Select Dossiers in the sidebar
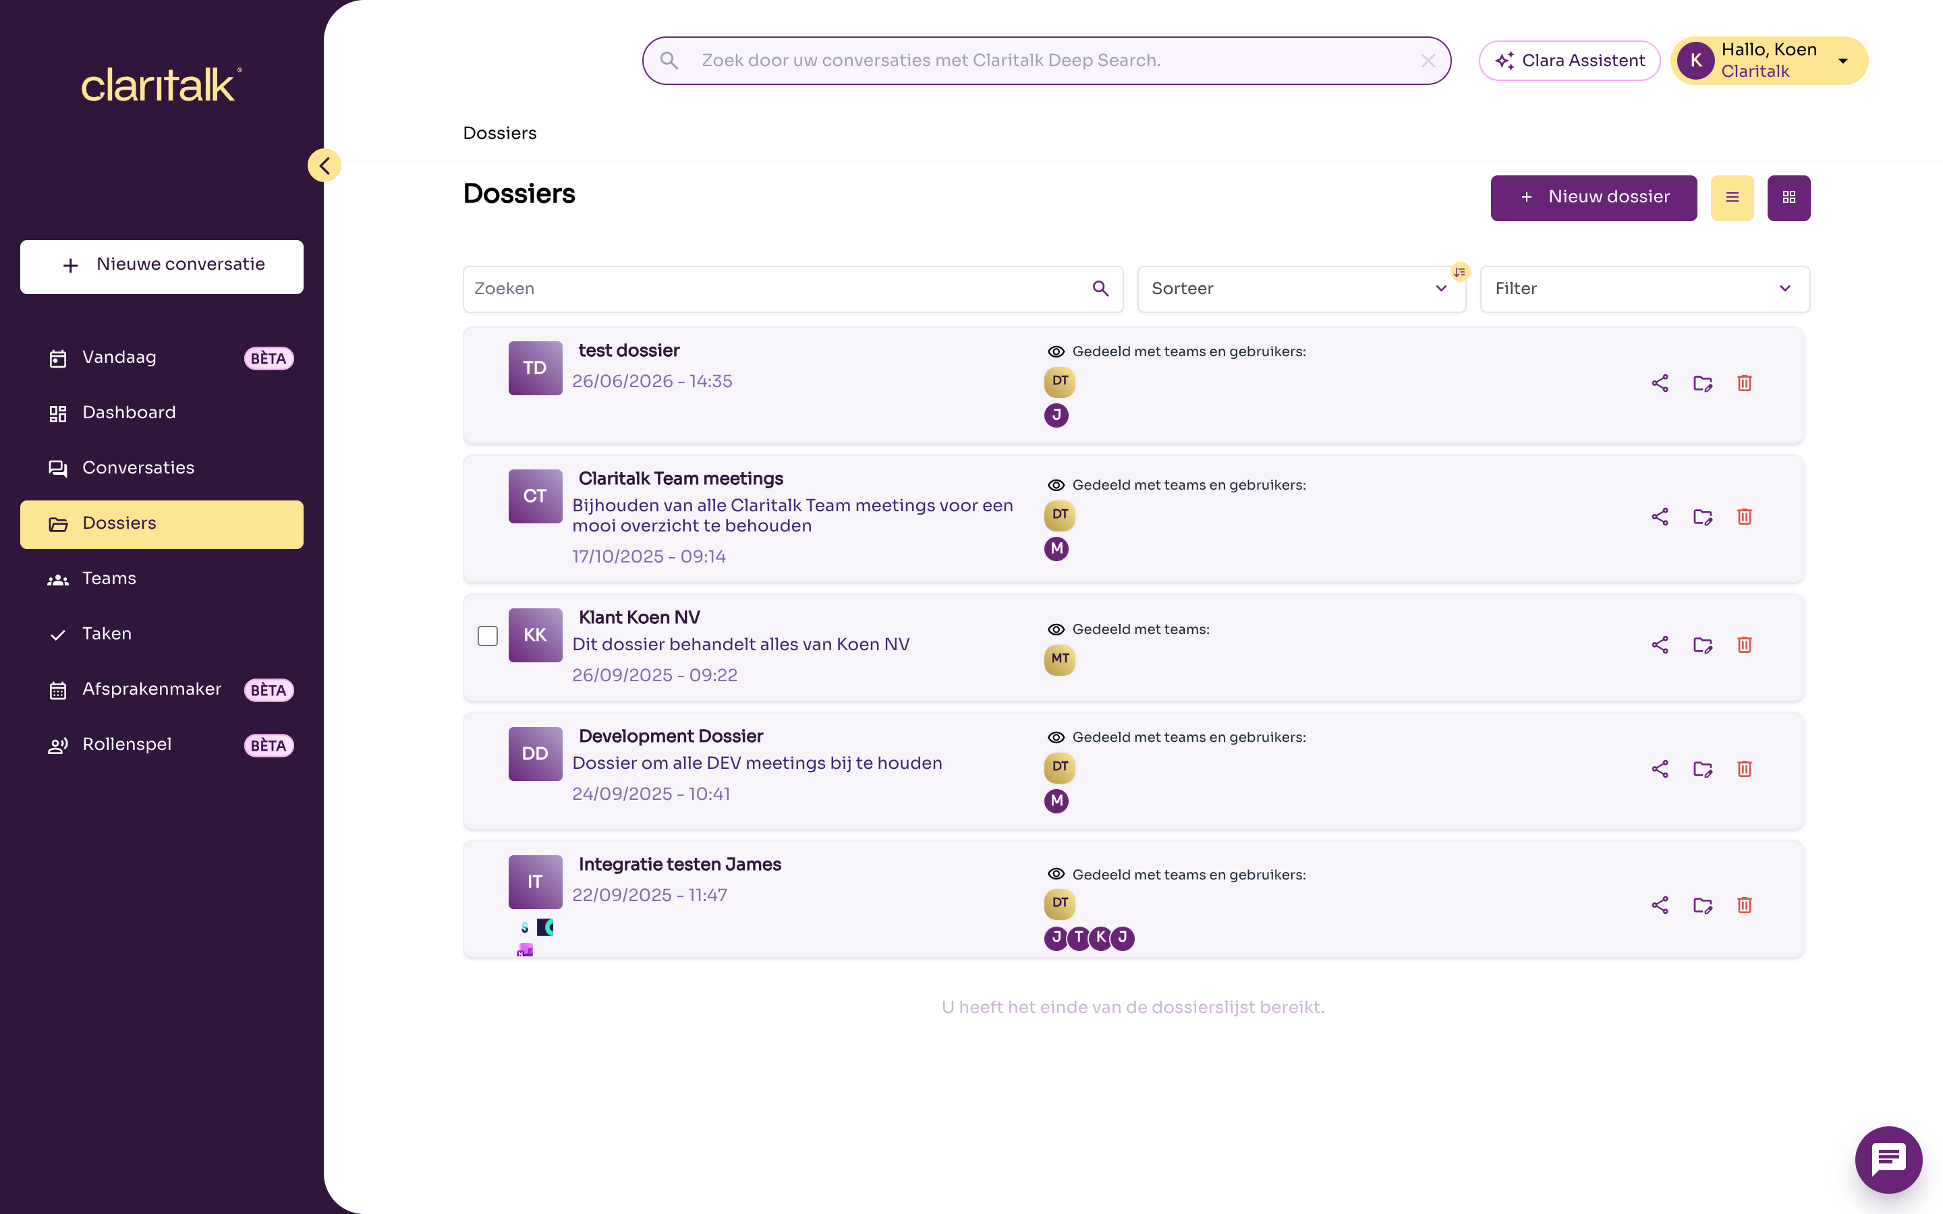 tap(161, 524)
